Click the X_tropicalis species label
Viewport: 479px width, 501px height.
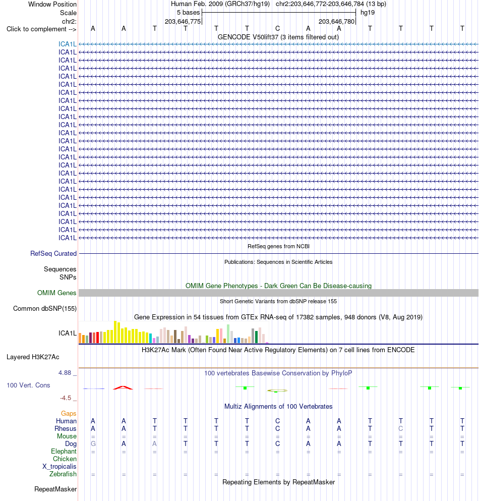(59, 467)
